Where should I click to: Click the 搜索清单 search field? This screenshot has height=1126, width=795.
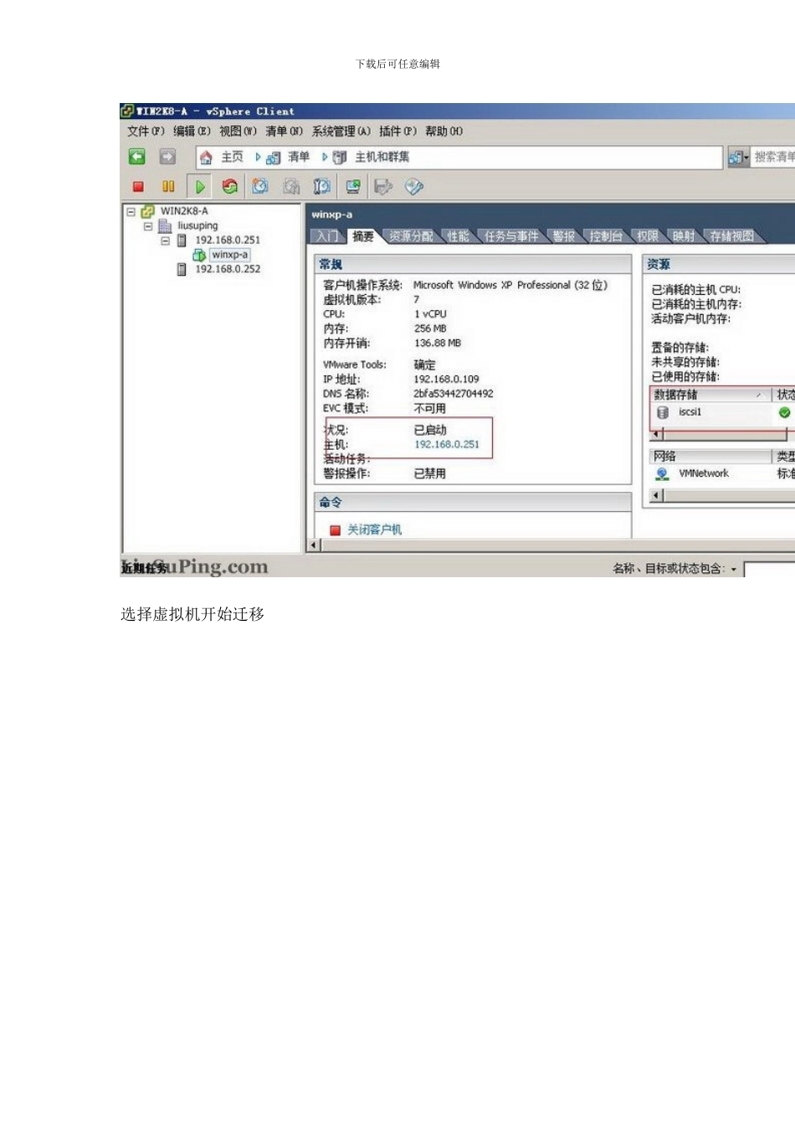(x=772, y=157)
